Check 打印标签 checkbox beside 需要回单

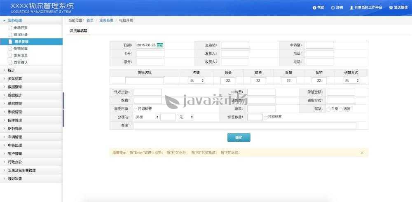click(136, 109)
